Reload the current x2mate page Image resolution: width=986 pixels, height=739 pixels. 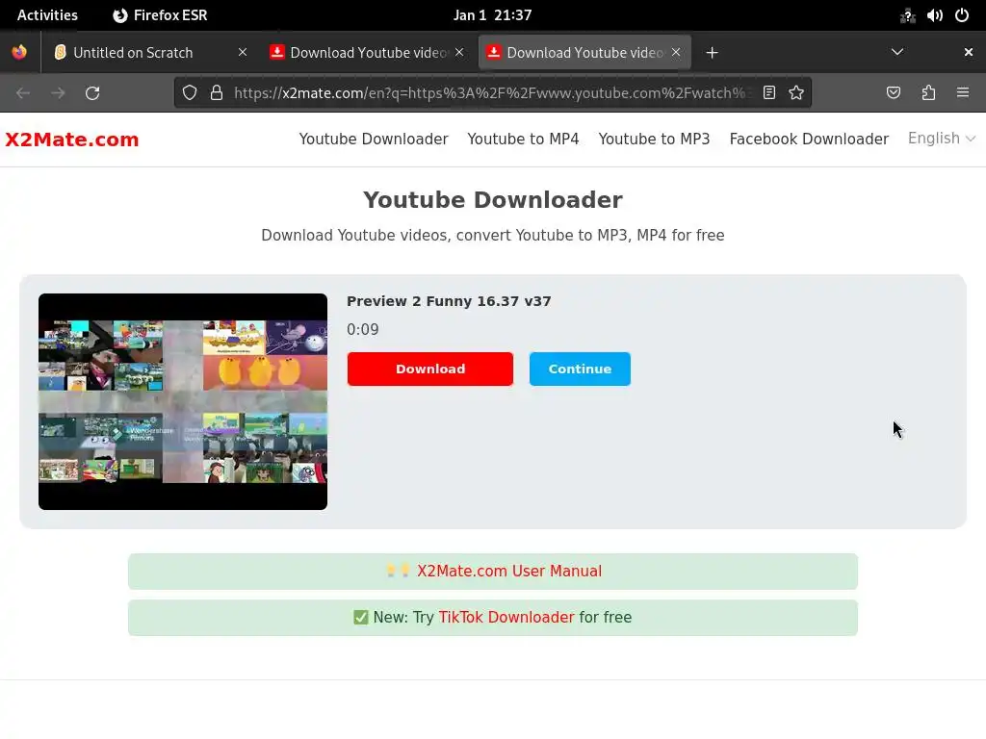(92, 93)
